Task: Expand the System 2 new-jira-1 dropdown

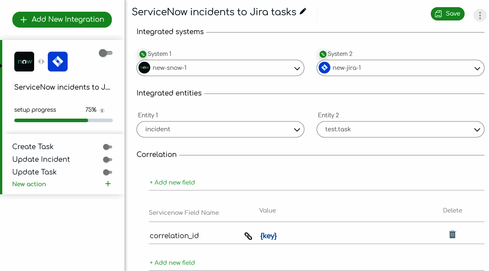Action: [x=400, y=68]
